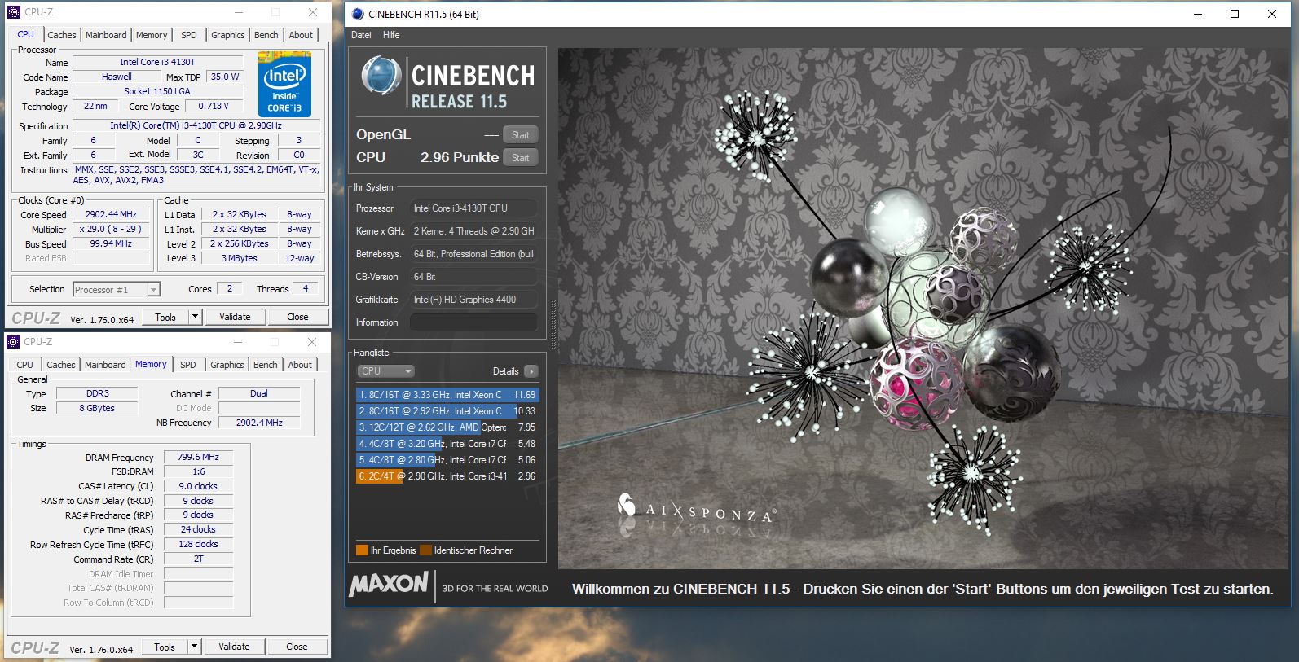Click the memory Type value DDR3

point(97,393)
